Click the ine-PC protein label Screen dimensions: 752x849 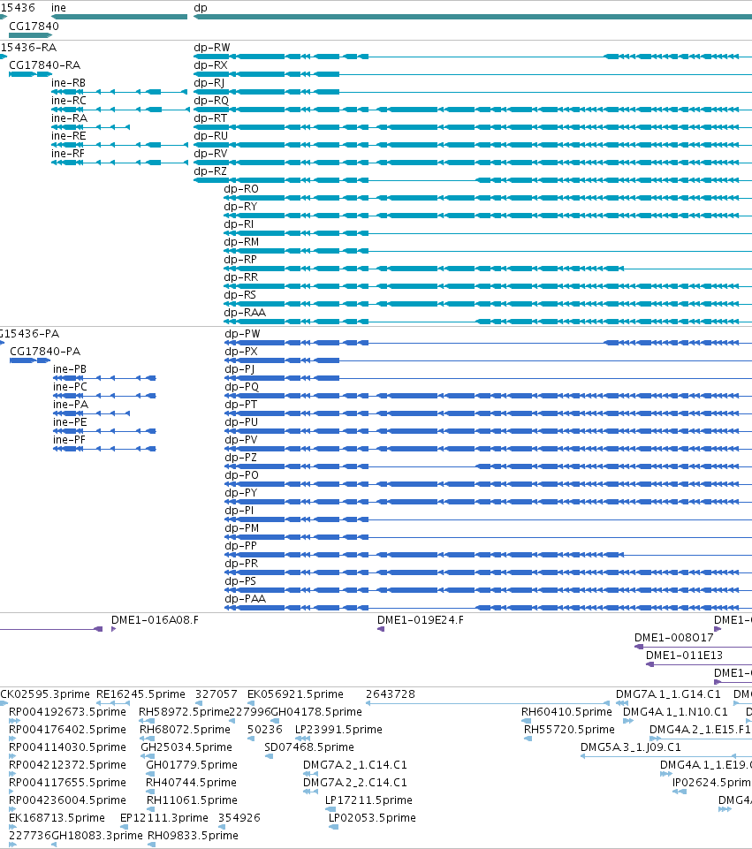tap(71, 387)
